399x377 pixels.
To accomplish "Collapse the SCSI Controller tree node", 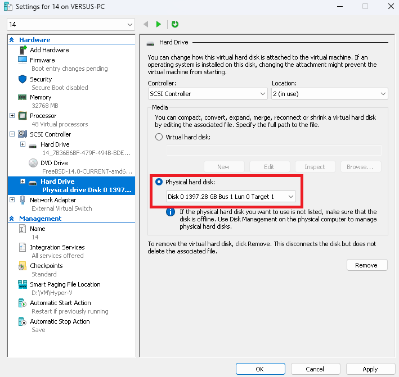I will coord(12,134).
